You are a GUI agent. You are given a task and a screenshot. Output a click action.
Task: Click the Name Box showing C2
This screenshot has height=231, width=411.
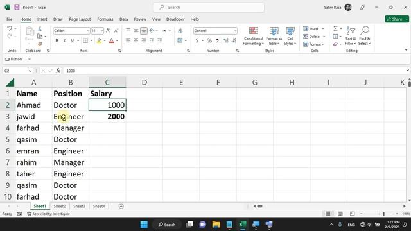(15, 71)
